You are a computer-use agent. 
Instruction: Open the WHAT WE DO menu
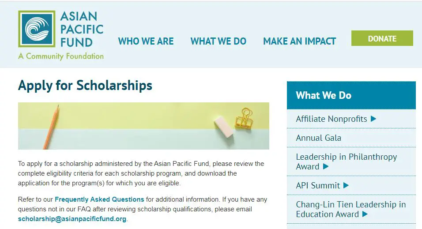click(218, 41)
